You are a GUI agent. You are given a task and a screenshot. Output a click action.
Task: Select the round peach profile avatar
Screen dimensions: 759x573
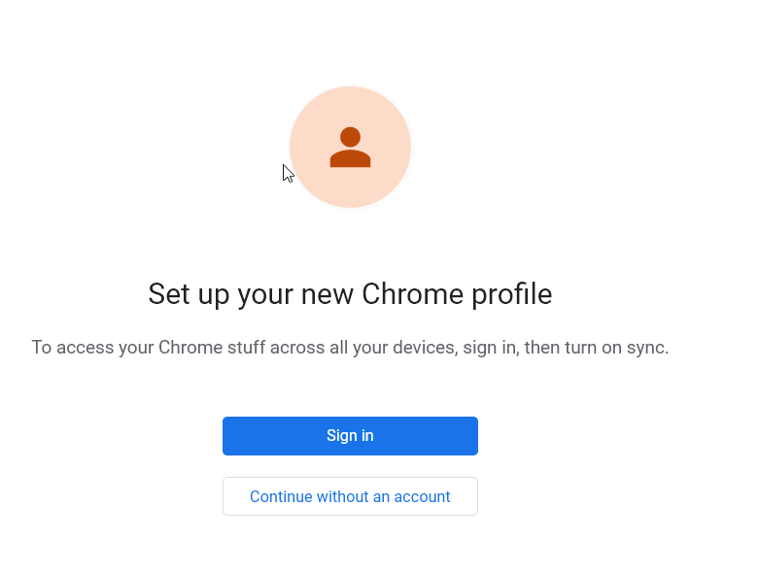click(350, 147)
